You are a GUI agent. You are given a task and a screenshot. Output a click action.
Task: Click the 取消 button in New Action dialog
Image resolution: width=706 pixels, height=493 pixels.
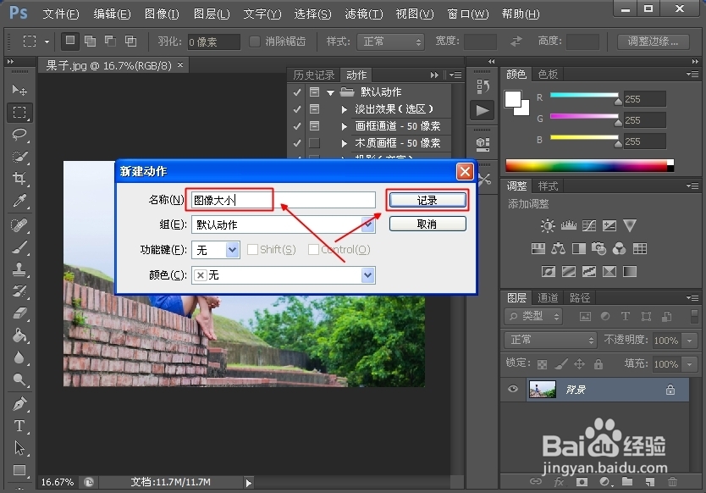pyautogui.click(x=427, y=224)
